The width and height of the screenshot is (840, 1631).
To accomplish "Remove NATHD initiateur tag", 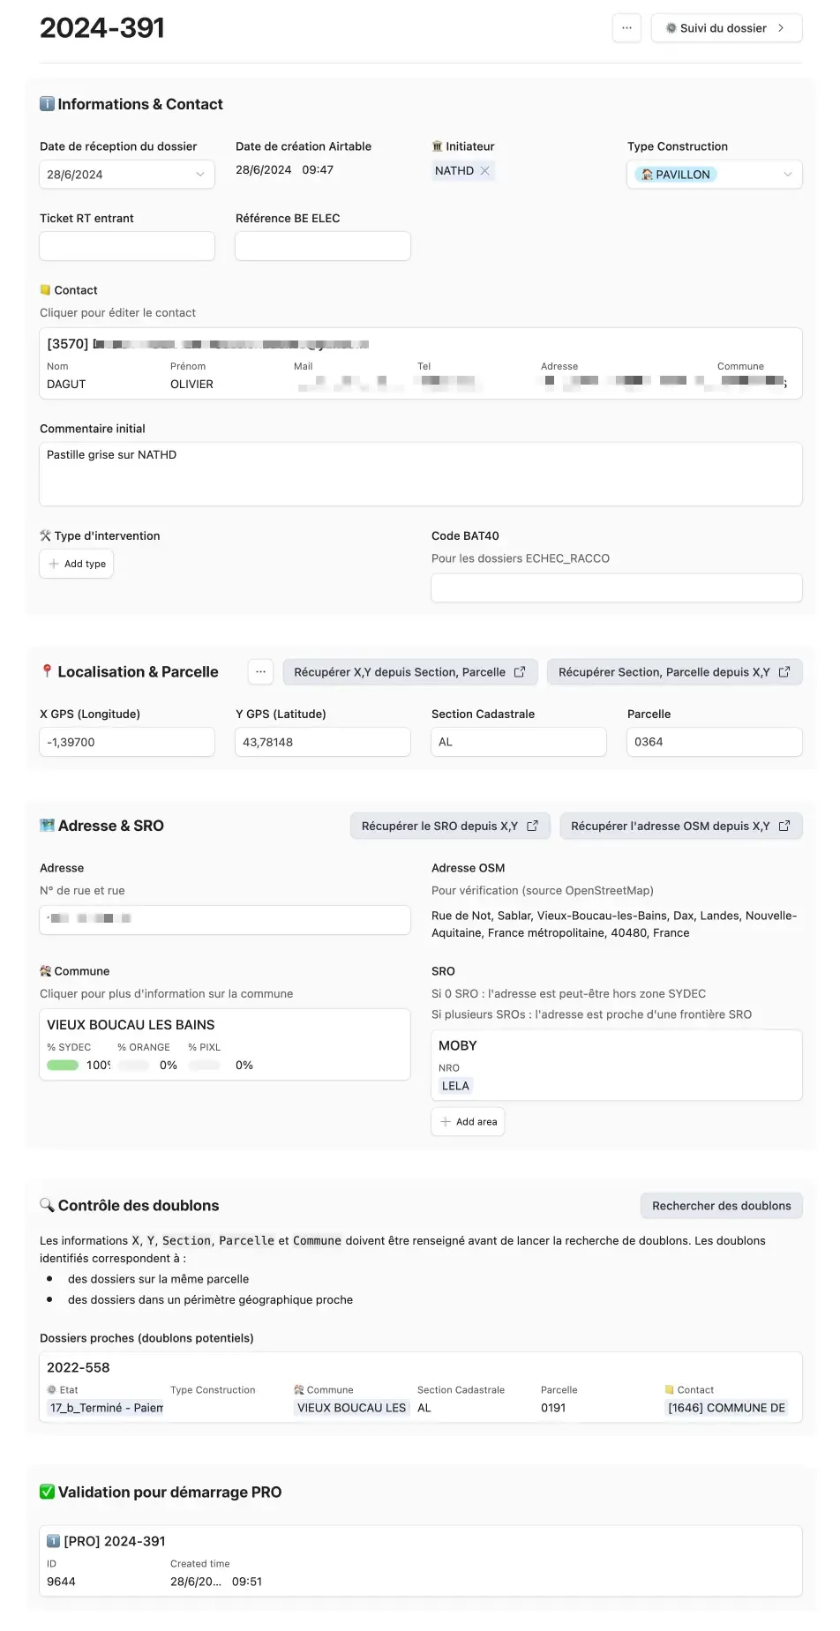I will point(484,171).
